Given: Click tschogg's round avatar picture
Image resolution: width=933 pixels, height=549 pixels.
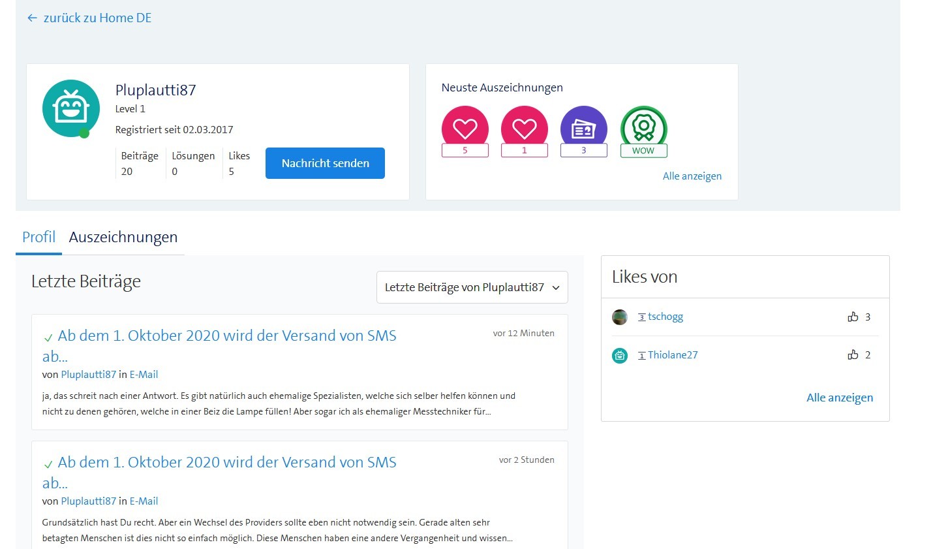Looking at the screenshot, I should tap(620, 317).
